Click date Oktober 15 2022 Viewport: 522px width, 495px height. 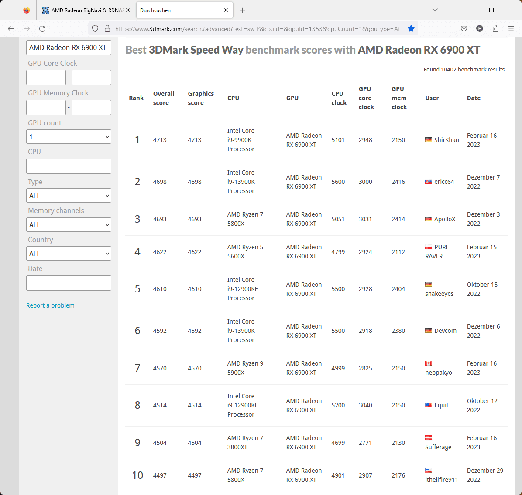click(x=482, y=289)
